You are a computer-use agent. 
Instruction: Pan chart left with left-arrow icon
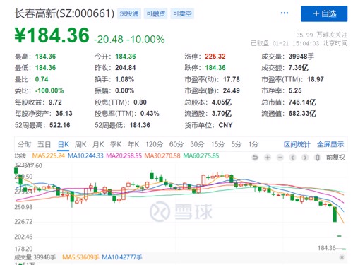point(292,158)
